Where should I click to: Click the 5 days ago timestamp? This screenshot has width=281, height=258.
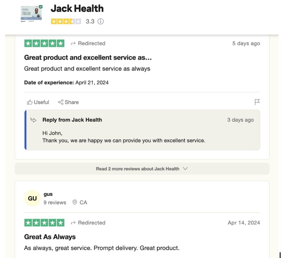[246, 44]
